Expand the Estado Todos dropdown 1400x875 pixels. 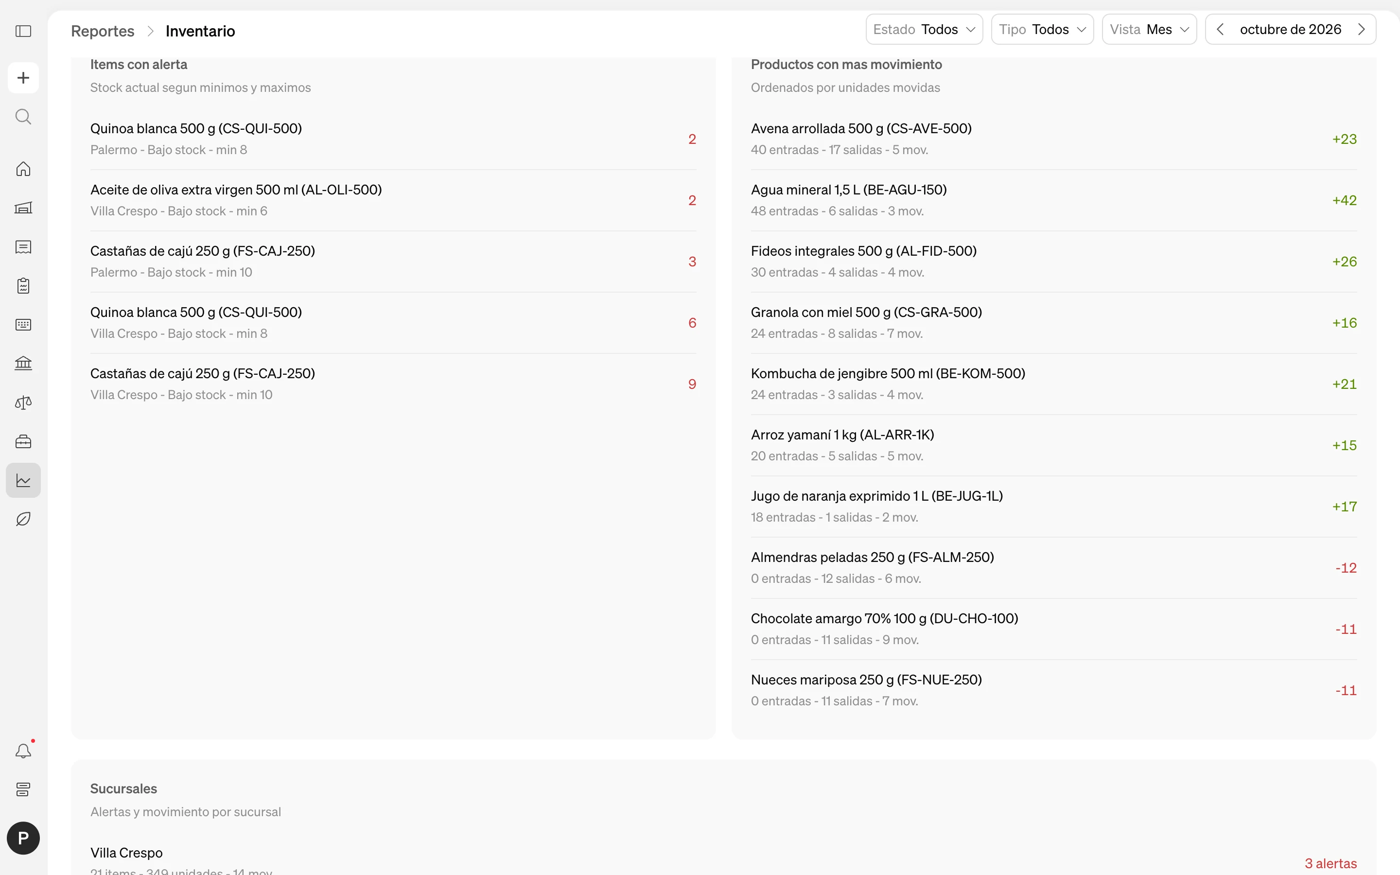click(924, 30)
